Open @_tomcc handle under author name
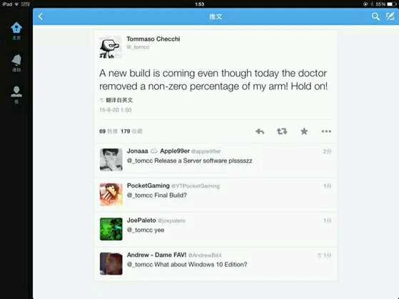Image resolution: width=399 pixels, height=299 pixels. pyautogui.click(x=138, y=47)
